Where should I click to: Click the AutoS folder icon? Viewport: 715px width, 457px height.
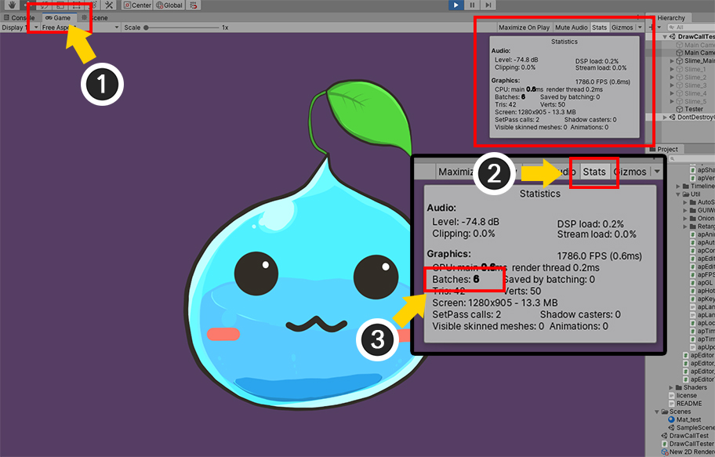tap(693, 202)
